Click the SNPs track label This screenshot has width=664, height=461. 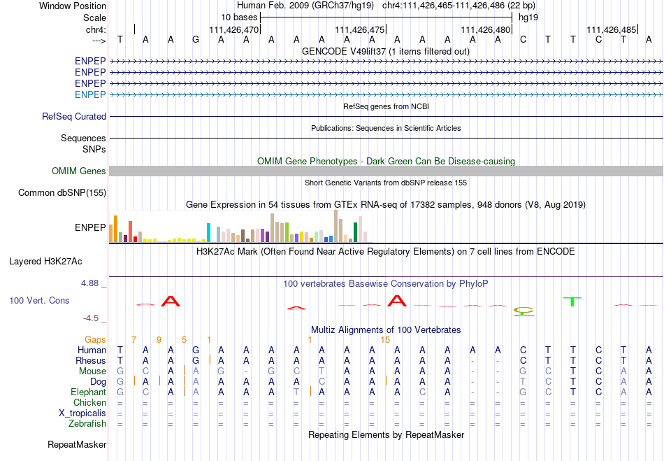[94, 149]
